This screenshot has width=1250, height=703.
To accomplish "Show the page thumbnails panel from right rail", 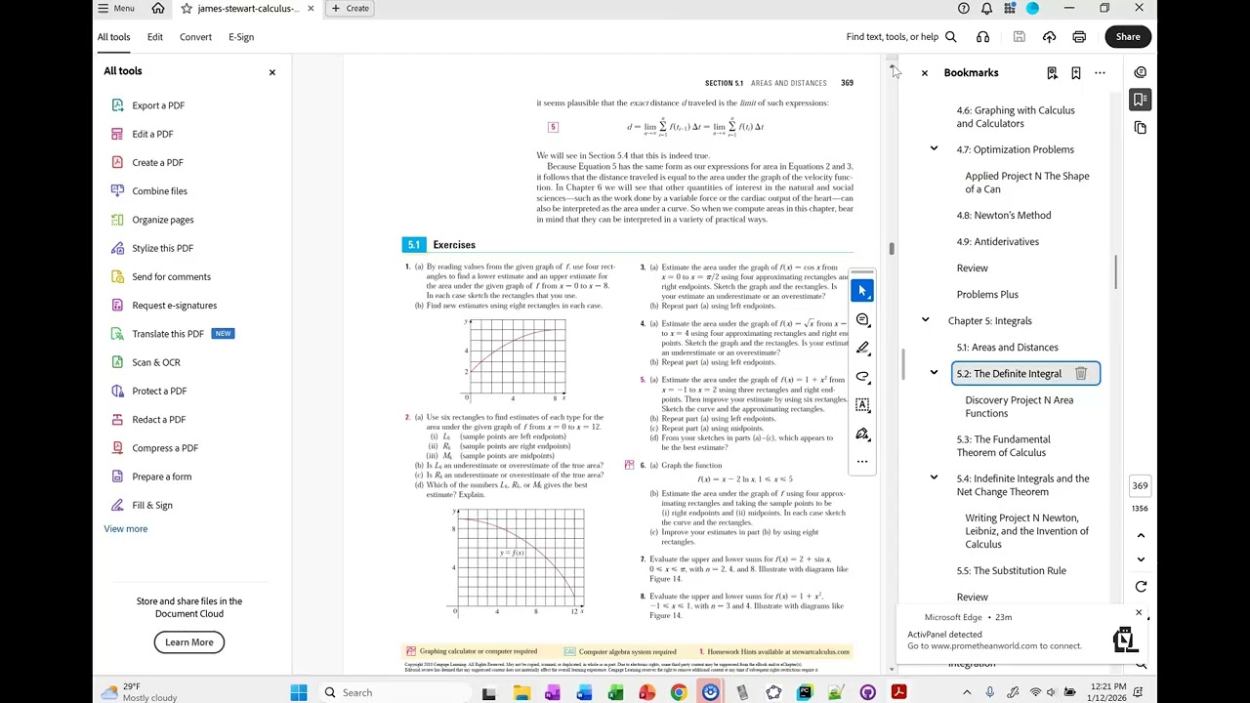I will (1140, 128).
